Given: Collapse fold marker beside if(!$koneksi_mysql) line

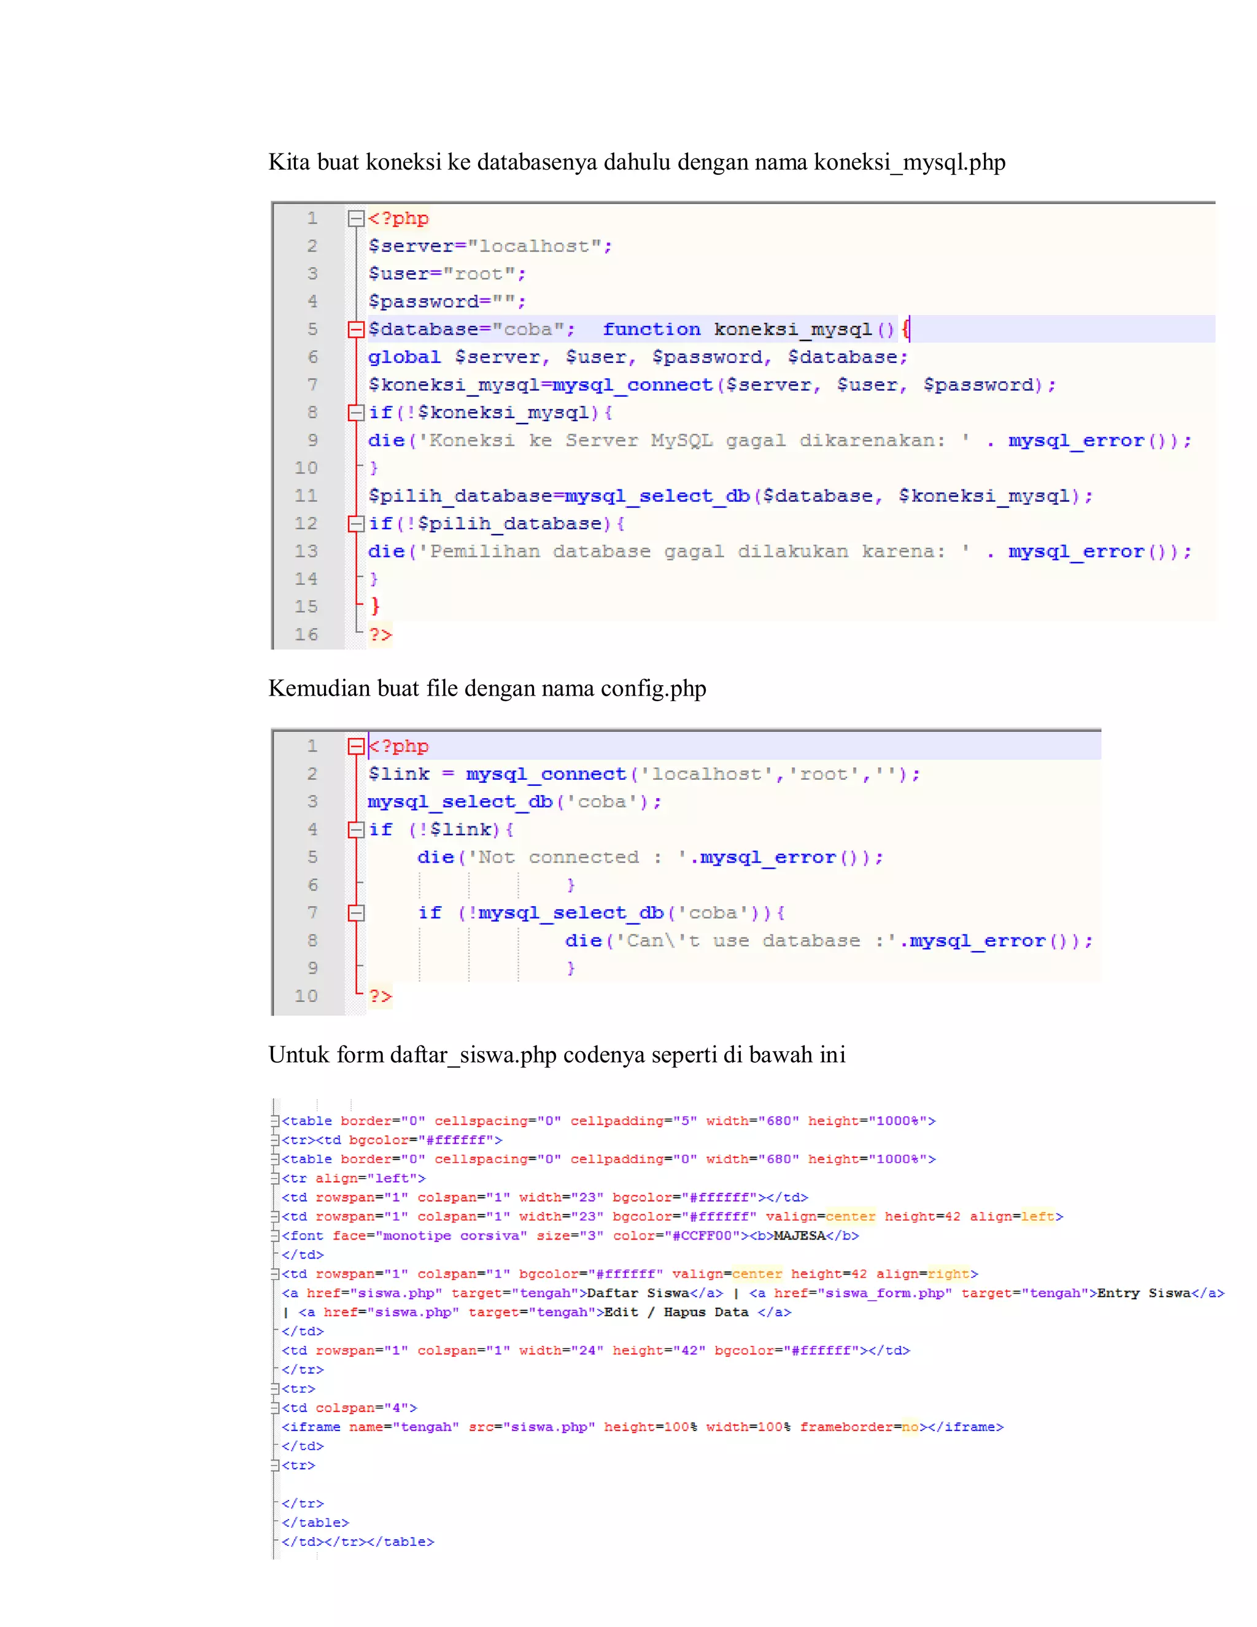Looking at the screenshot, I should [356, 413].
